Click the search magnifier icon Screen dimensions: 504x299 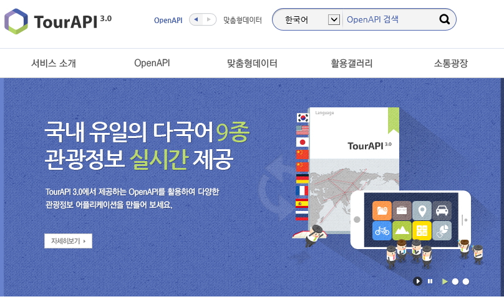click(x=444, y=19)
